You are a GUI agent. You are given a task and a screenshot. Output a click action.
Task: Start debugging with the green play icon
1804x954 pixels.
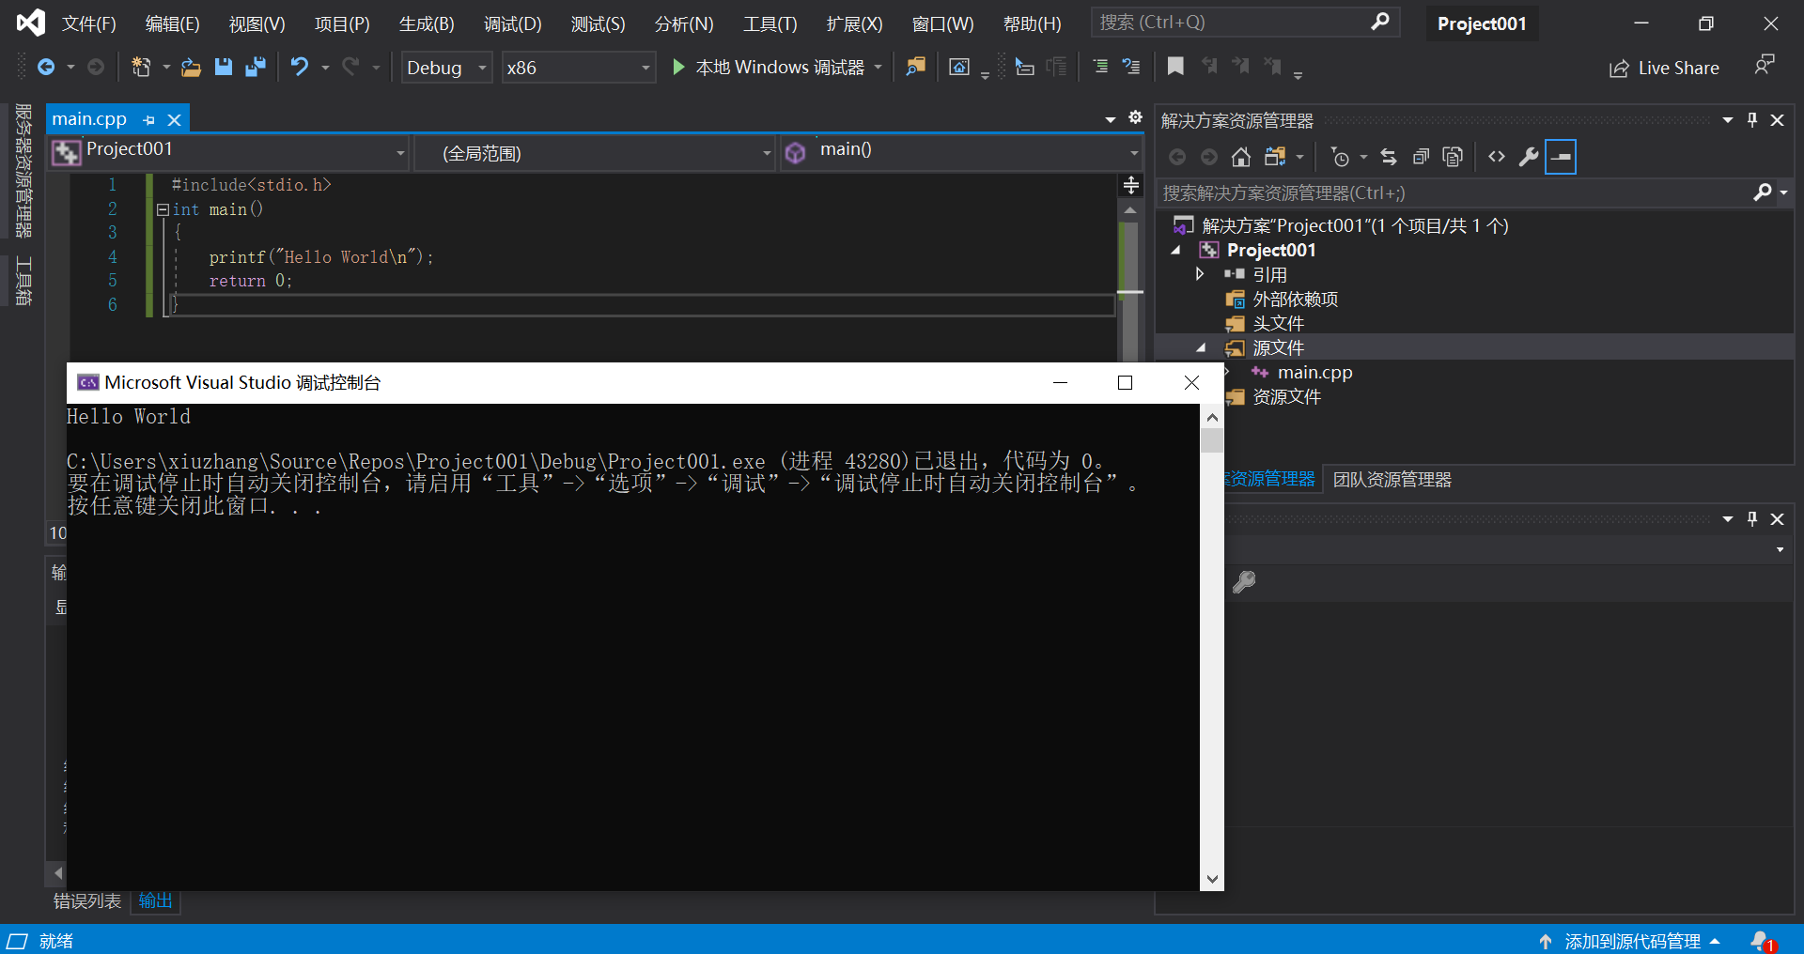click(x=678, y=67)
